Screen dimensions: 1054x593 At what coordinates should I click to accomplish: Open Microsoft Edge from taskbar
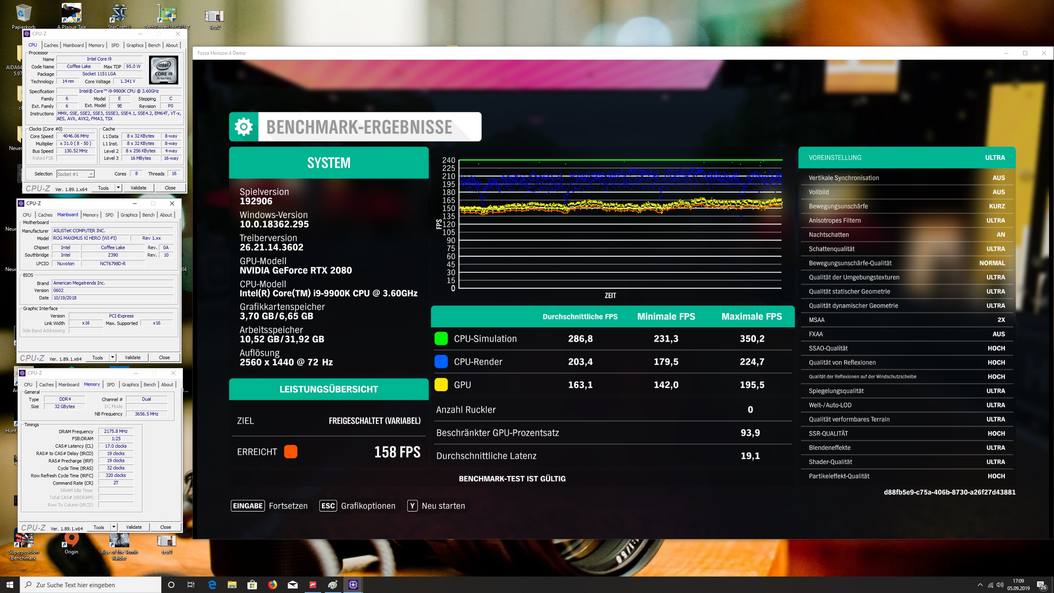pos(212,585)
